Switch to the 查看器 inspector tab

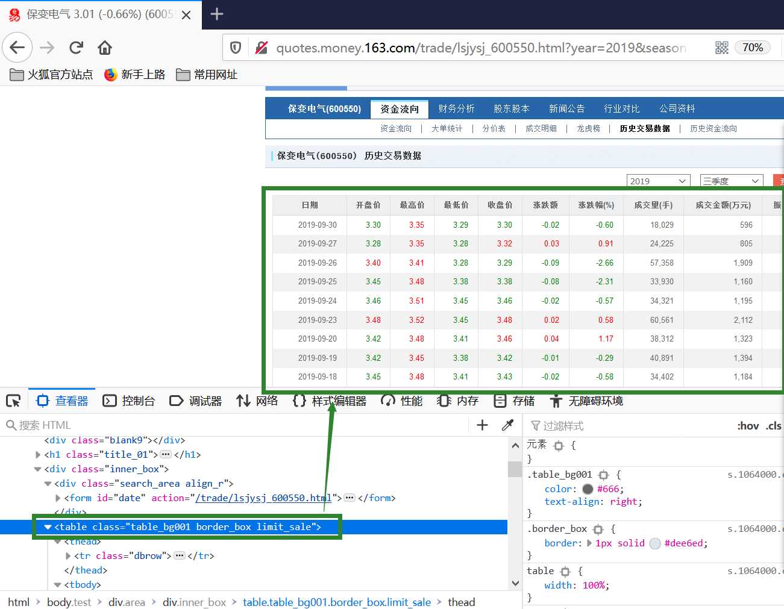(62, 401)
